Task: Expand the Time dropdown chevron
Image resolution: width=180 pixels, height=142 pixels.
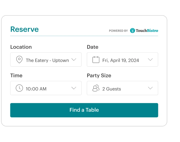Action: click(x=74, y=88)
